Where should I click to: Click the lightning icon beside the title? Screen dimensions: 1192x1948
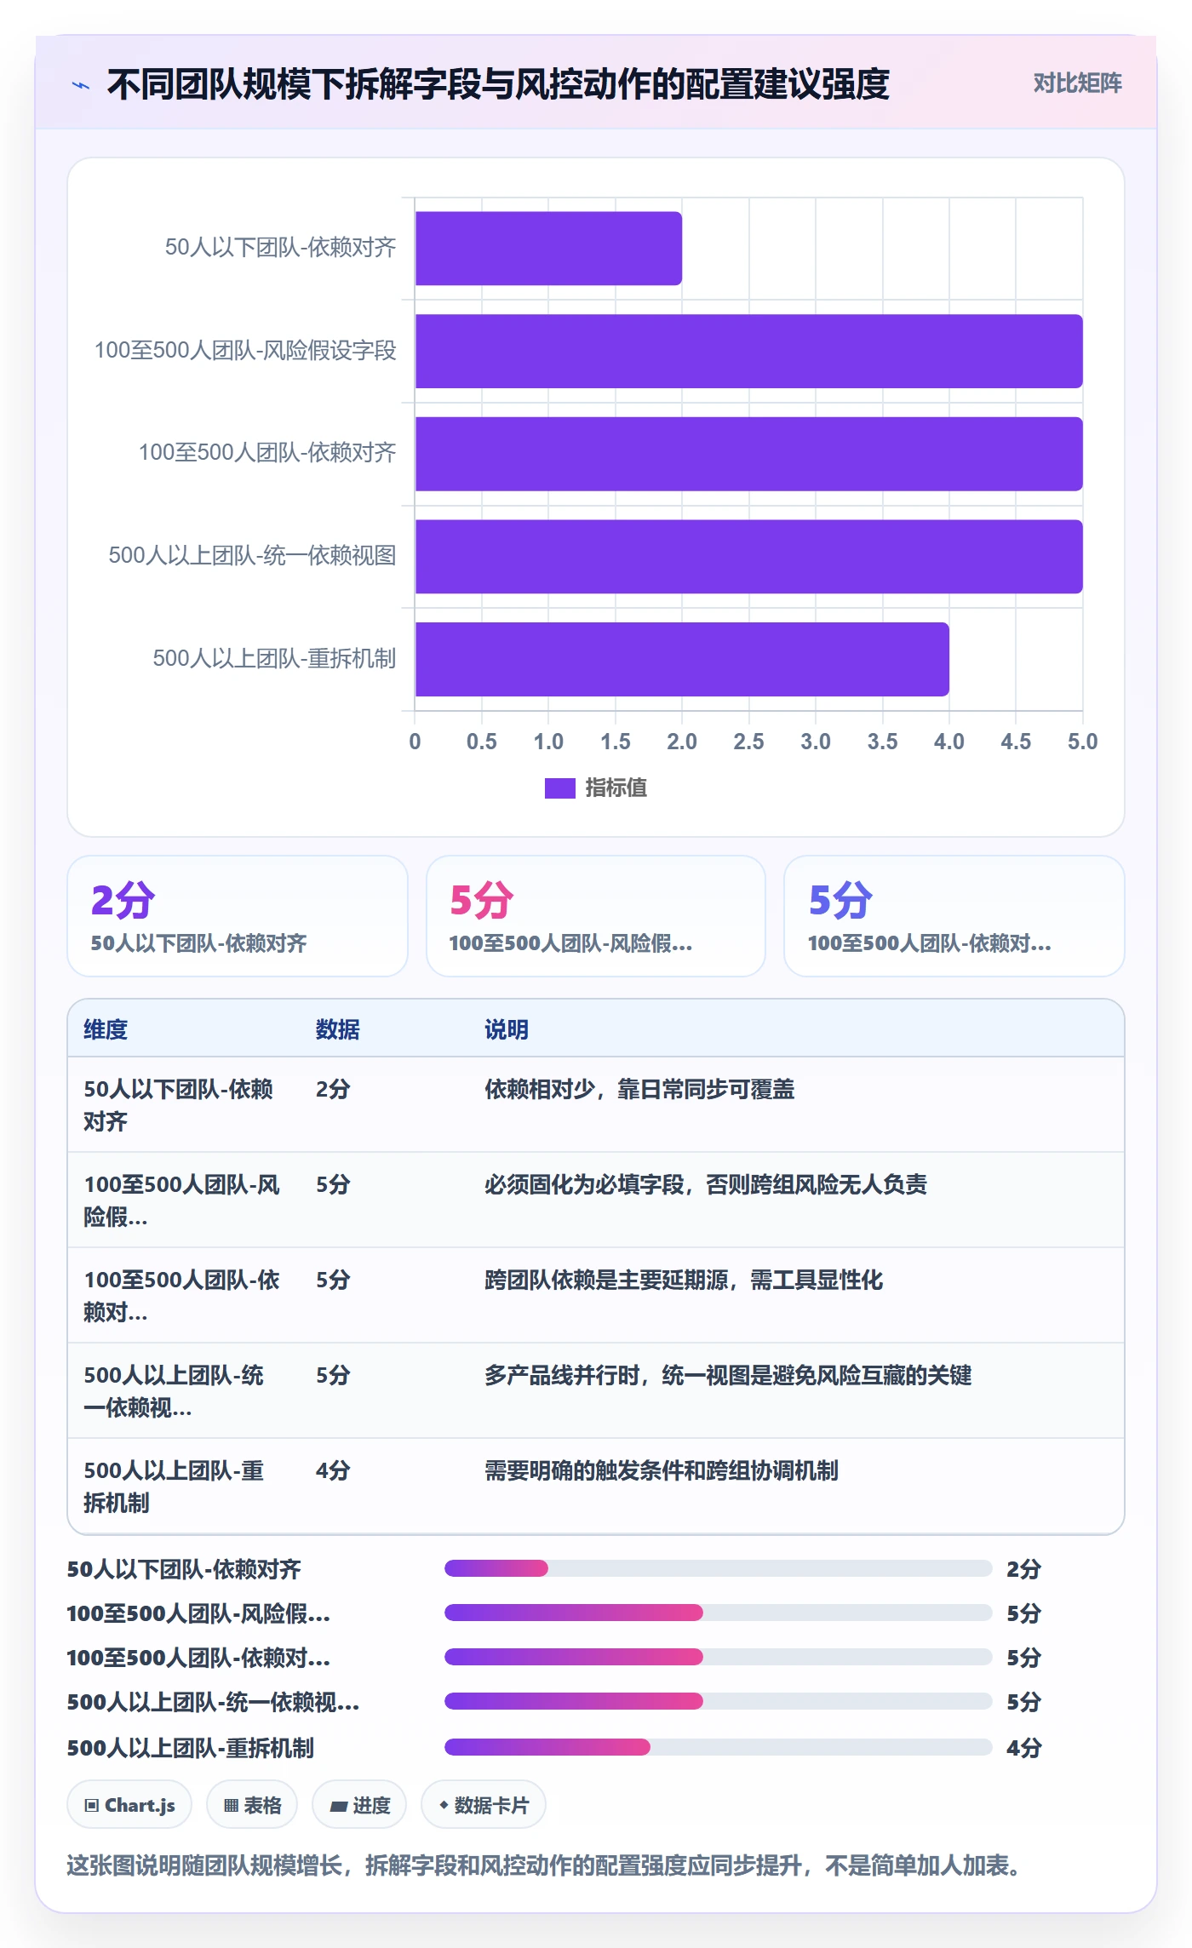[x=81, y=85]
